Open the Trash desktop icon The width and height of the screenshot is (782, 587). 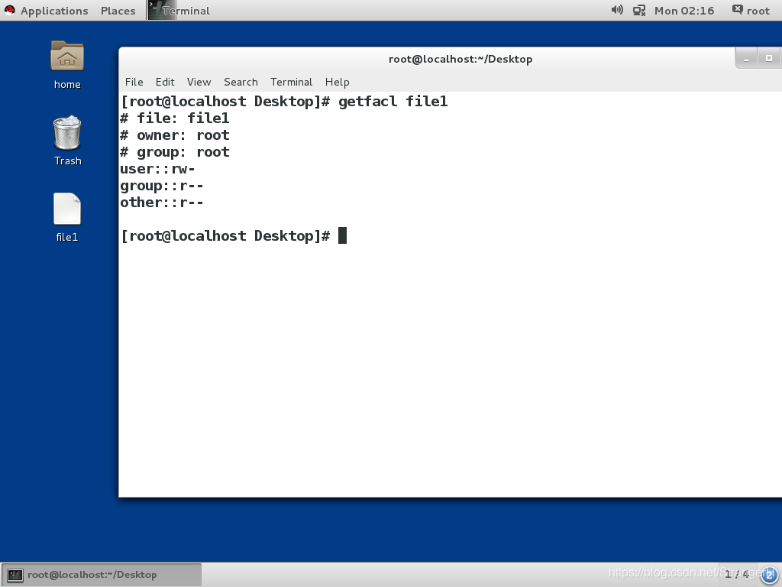click(67, 133)
